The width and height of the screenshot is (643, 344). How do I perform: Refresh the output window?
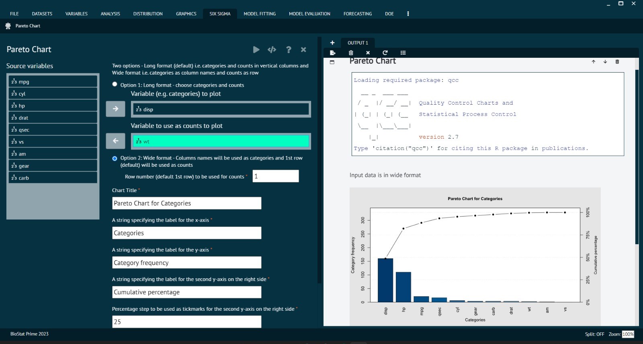tap(385, 53)
